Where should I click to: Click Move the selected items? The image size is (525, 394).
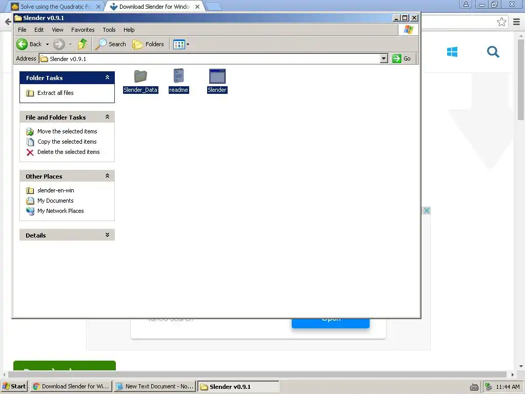(x=67, y=131)
